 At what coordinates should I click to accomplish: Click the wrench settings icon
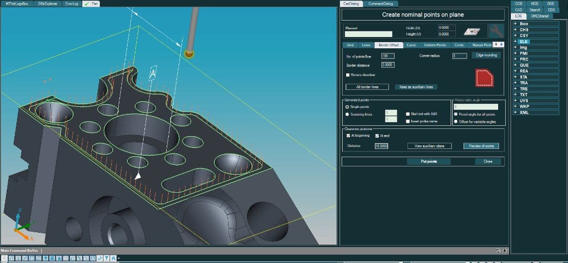496,31
